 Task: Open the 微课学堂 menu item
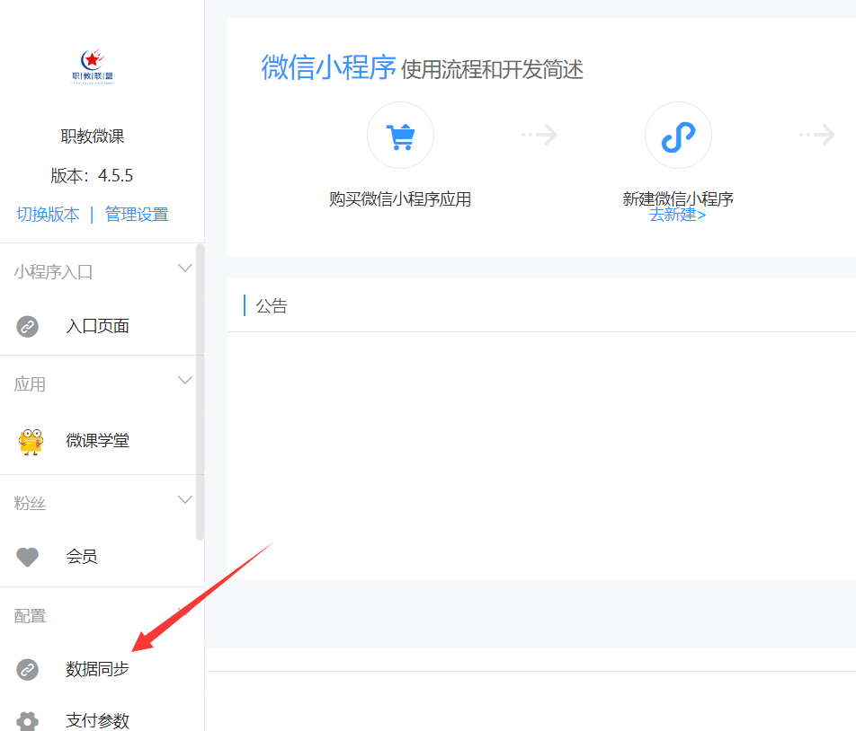point(98,440)
